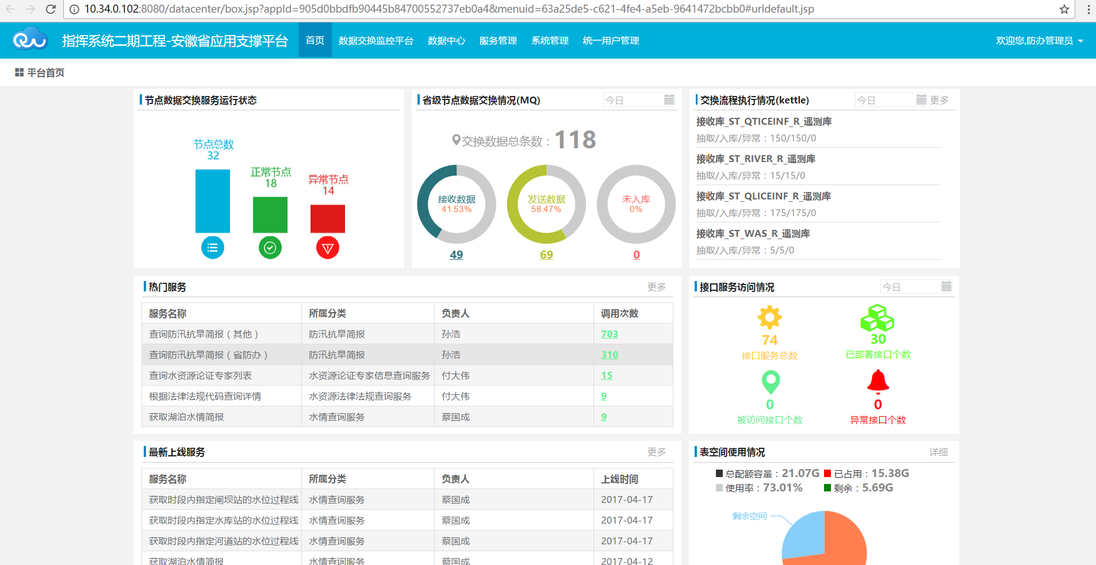
Task: Click received data count 49
Action: (x=456, y=255)
